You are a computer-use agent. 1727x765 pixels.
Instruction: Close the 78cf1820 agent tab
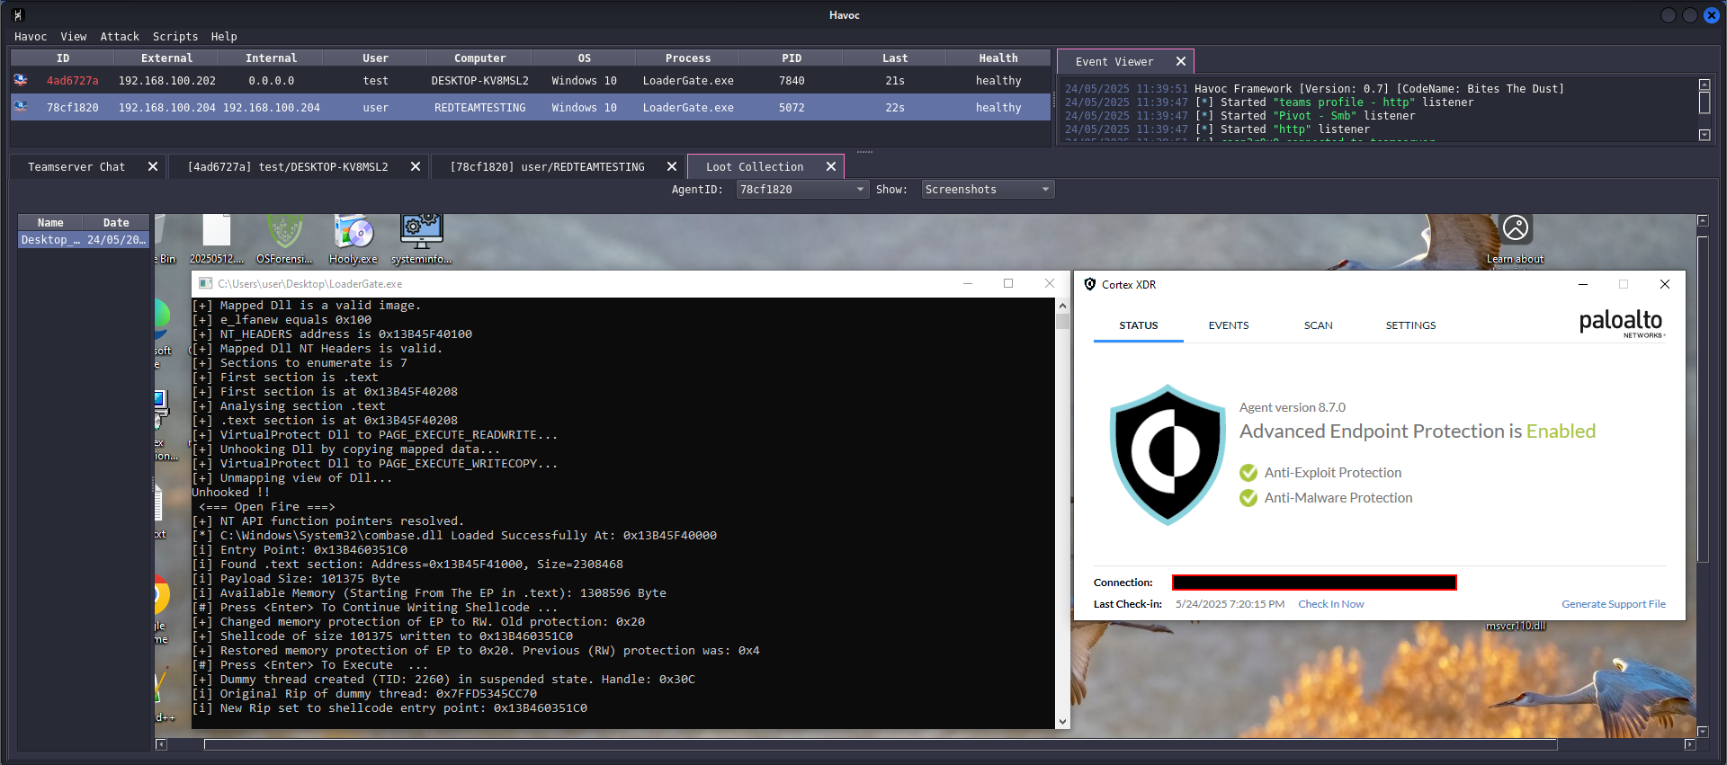[x=672, y=166]
